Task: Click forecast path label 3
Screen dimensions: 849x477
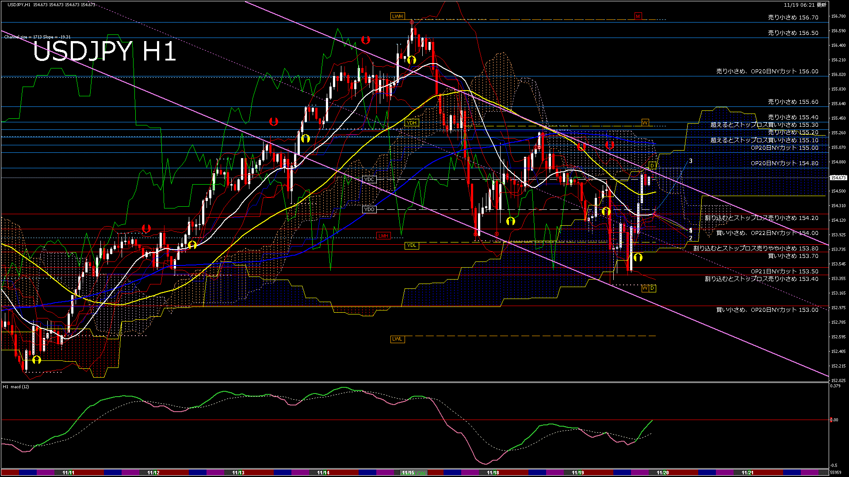Action: tap(691, 161)
